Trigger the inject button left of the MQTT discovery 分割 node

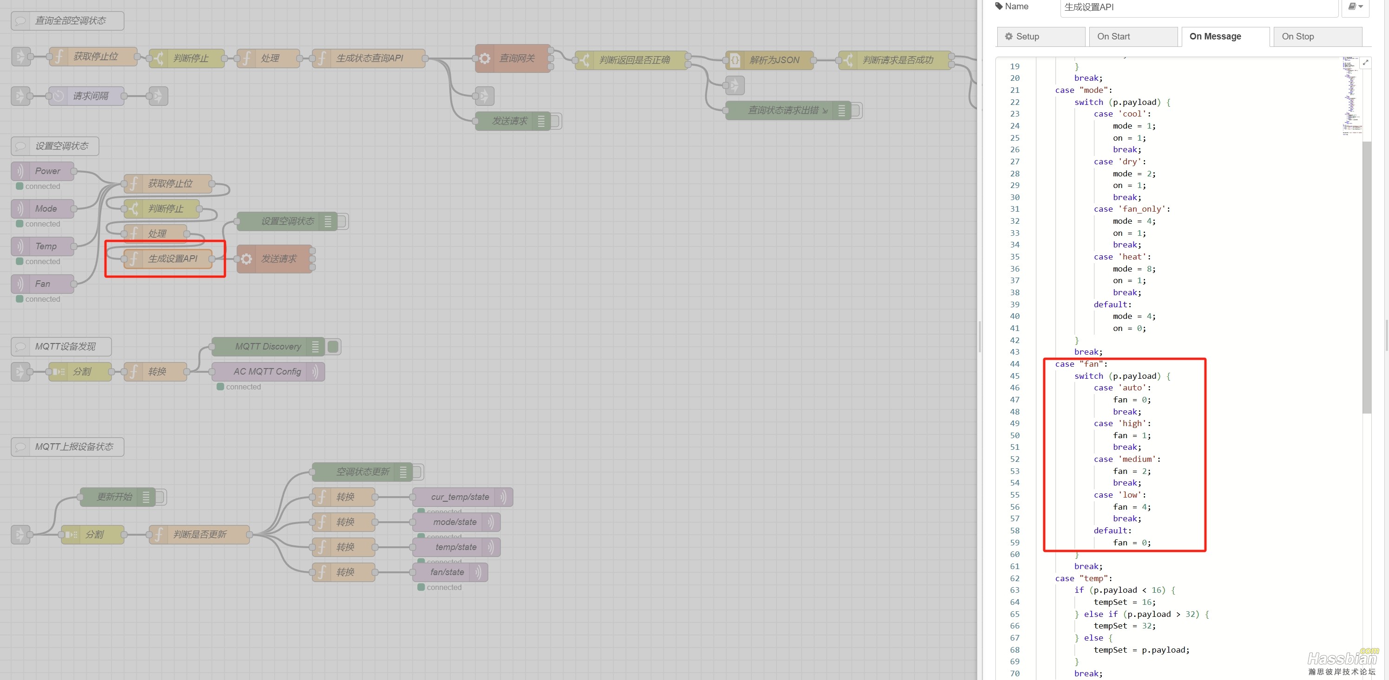[20, 371]
